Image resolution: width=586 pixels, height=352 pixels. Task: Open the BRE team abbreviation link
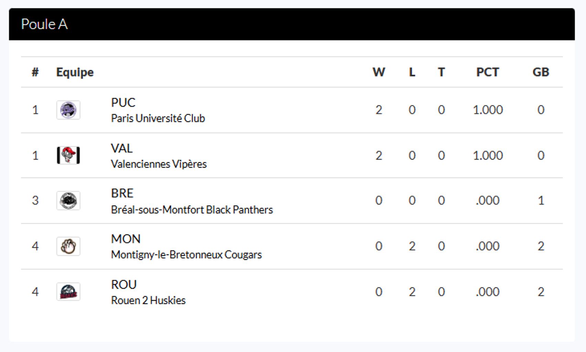122,193
